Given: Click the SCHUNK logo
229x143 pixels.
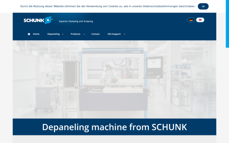Looking at the screenshot, I should (38, 20).
